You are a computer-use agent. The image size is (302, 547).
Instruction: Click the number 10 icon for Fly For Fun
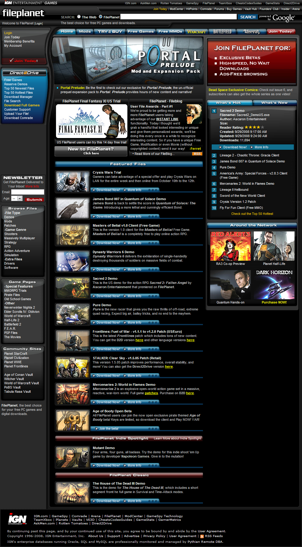click(214, 208)
